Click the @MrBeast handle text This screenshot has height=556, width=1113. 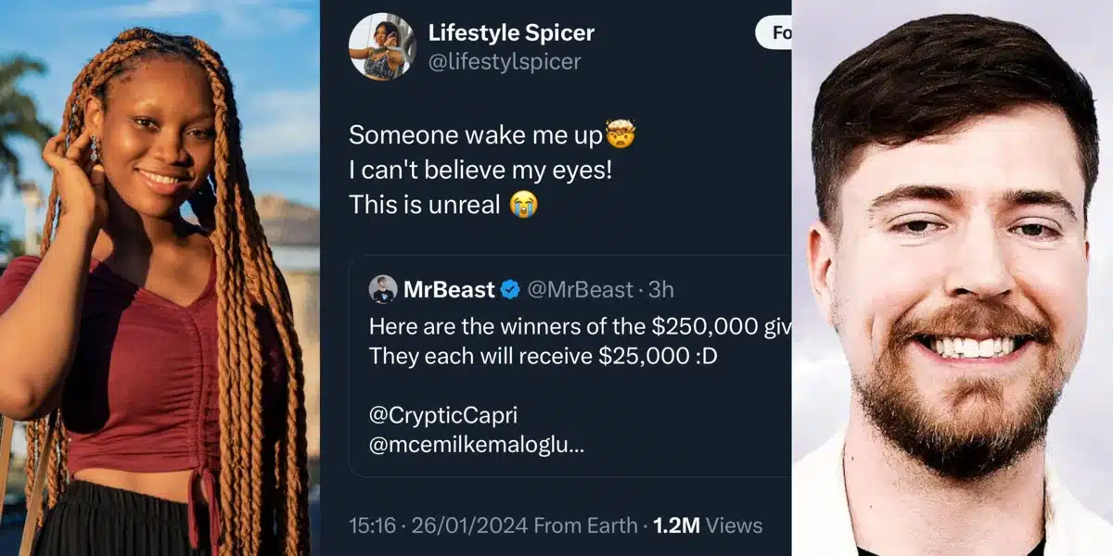pyautogui.click(x=580, y=289)
